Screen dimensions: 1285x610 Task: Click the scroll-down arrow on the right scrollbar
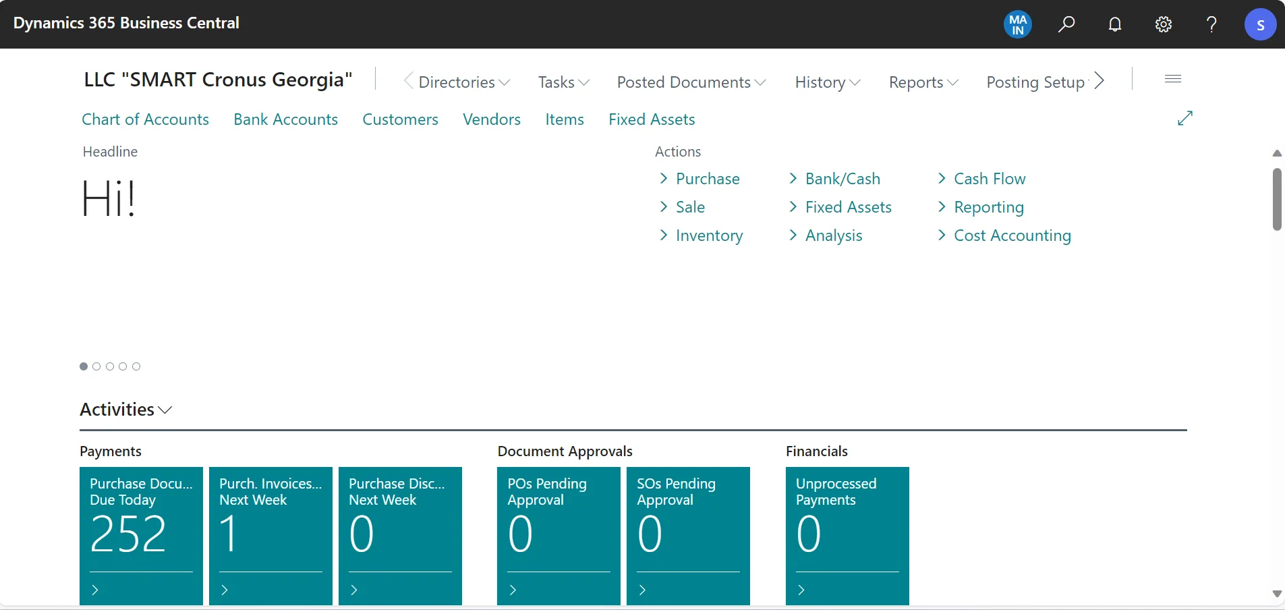coord(1277,594)
